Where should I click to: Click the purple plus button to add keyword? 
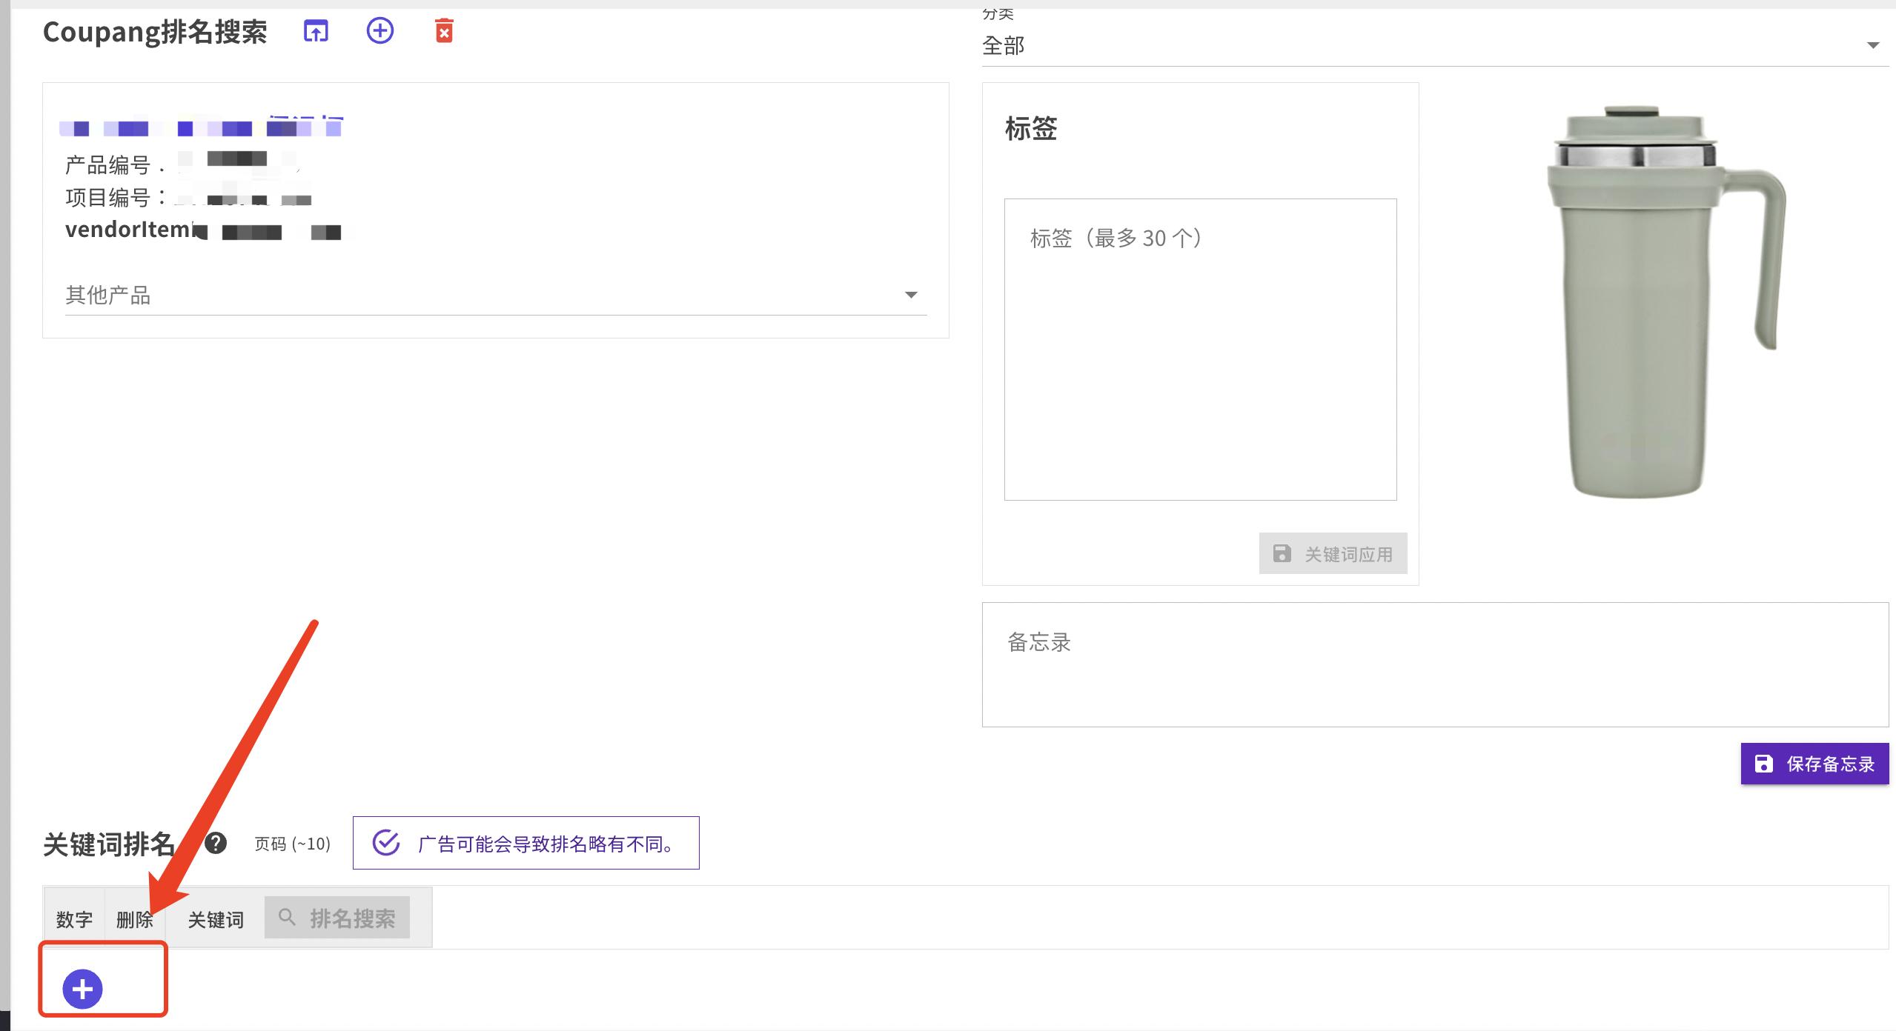tap(82, 988)
